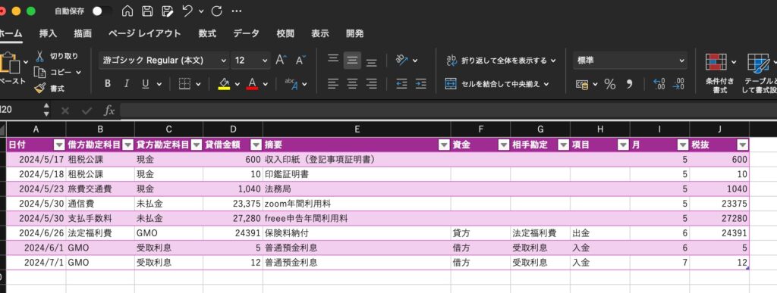
Task: Select cell containing zoom年間利用料
Action: [x=357, y=204]
